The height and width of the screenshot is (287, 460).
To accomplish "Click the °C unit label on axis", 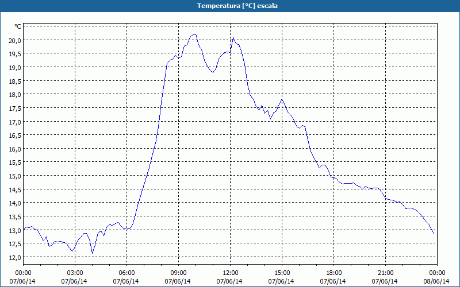I will pos(18,26).
